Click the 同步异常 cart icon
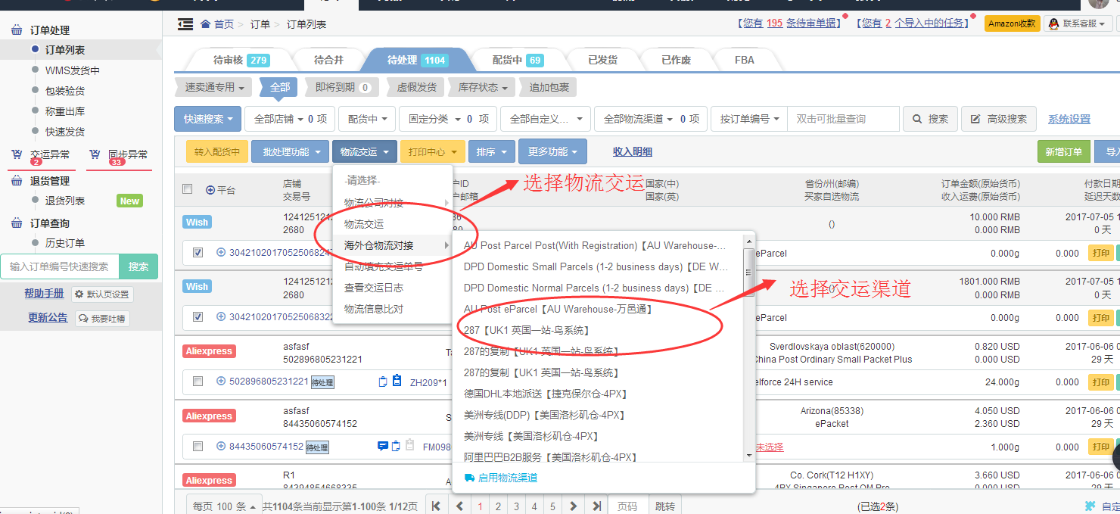This screenshot has width=1120, height=514. point(95,154)
